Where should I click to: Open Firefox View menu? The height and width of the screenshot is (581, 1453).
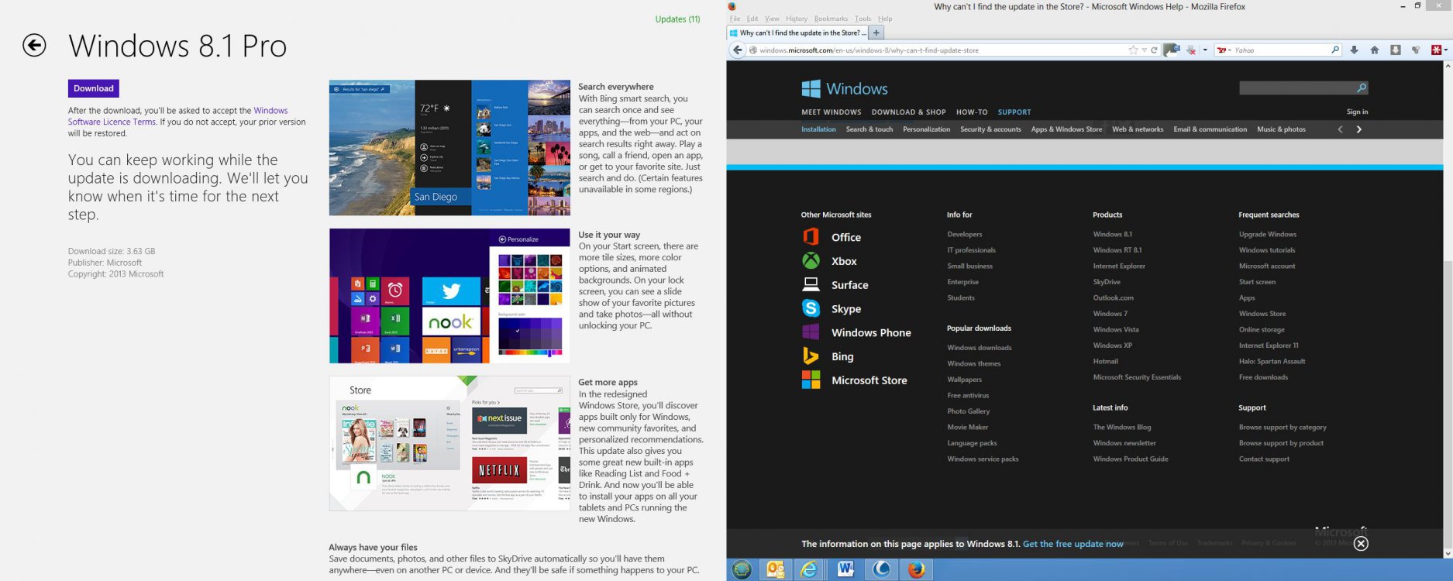coord(772,19)
